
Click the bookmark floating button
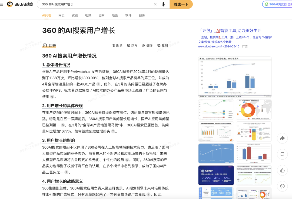(x=282, y=154)
